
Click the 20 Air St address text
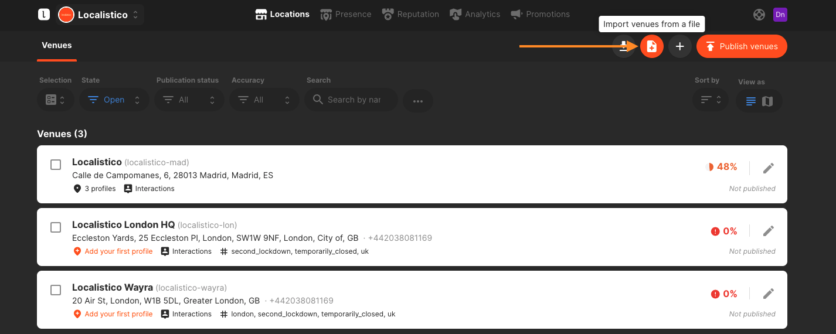point(166,301)
